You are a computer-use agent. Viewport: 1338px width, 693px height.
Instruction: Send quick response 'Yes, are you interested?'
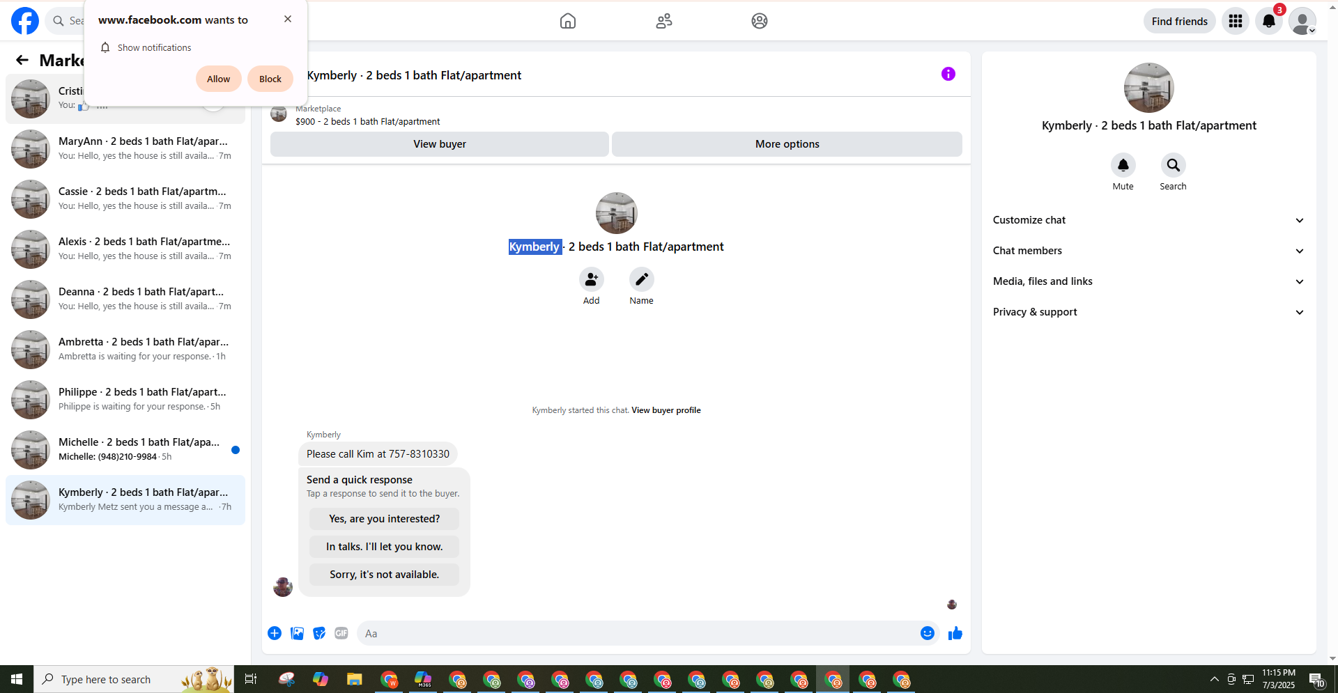(385, 519)
